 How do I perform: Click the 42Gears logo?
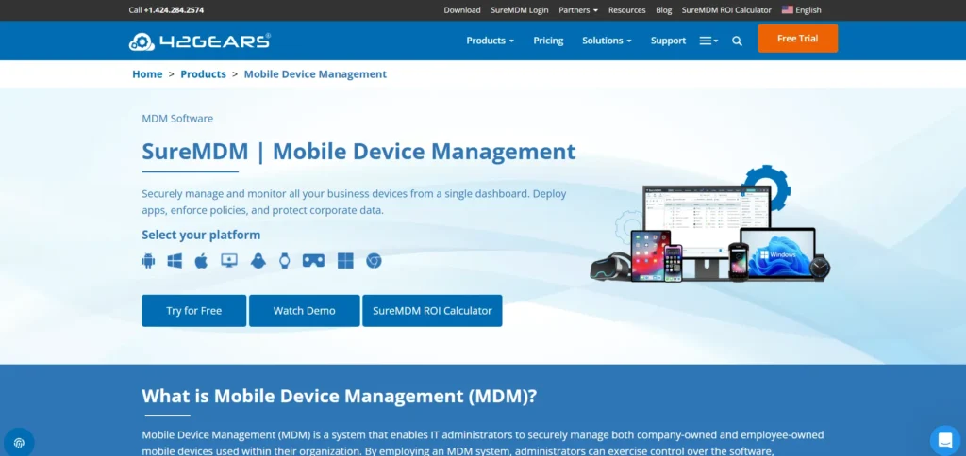tap(200, 41)
